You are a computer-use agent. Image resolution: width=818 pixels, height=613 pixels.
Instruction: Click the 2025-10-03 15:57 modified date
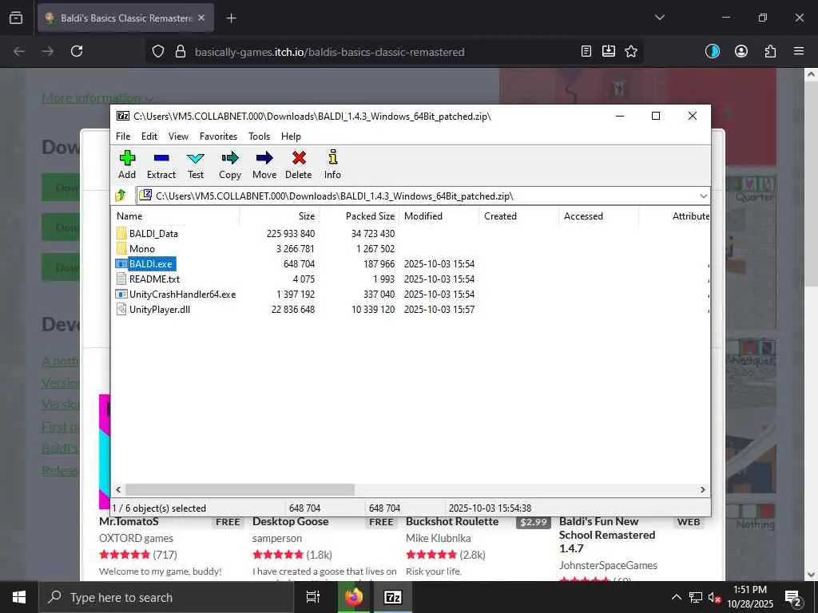click(439, 309)
